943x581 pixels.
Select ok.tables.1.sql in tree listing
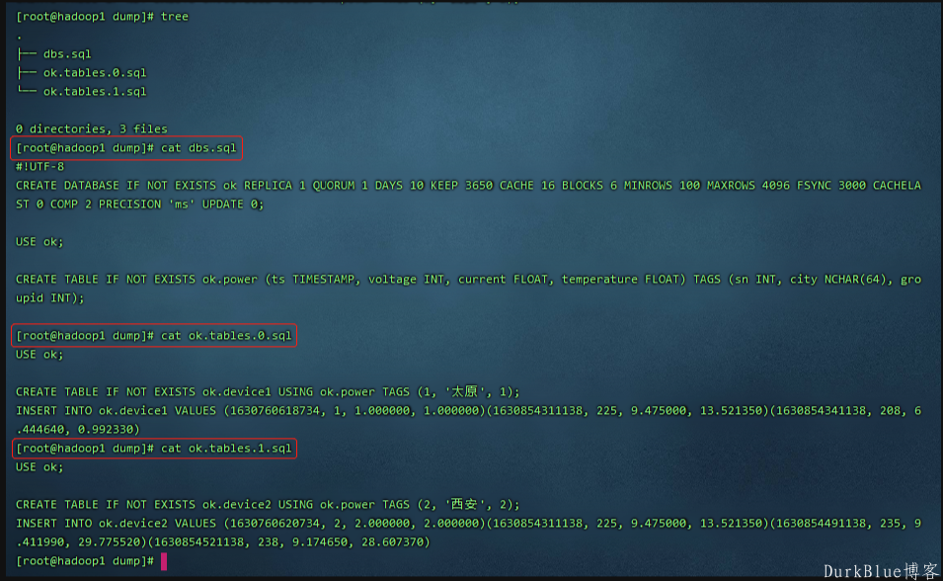click(95, 92)
